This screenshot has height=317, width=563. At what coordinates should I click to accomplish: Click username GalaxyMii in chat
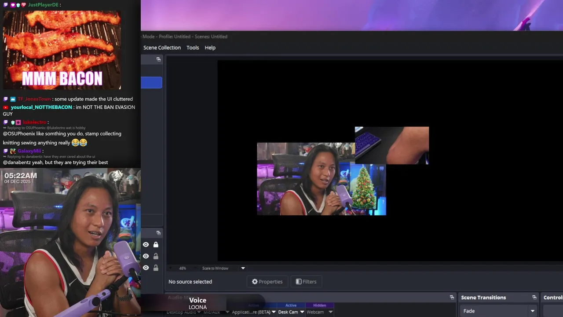point(29,151)
